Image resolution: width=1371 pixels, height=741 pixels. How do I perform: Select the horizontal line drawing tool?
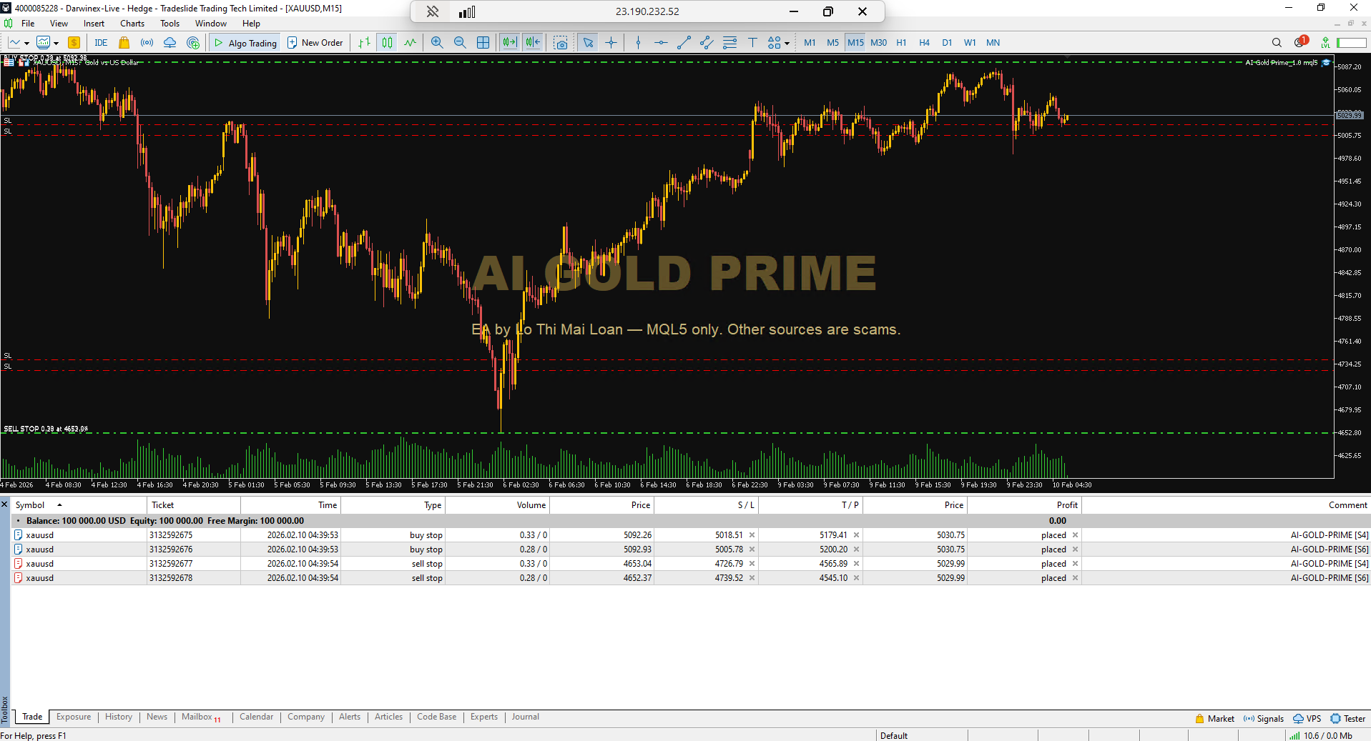[661, 43]
